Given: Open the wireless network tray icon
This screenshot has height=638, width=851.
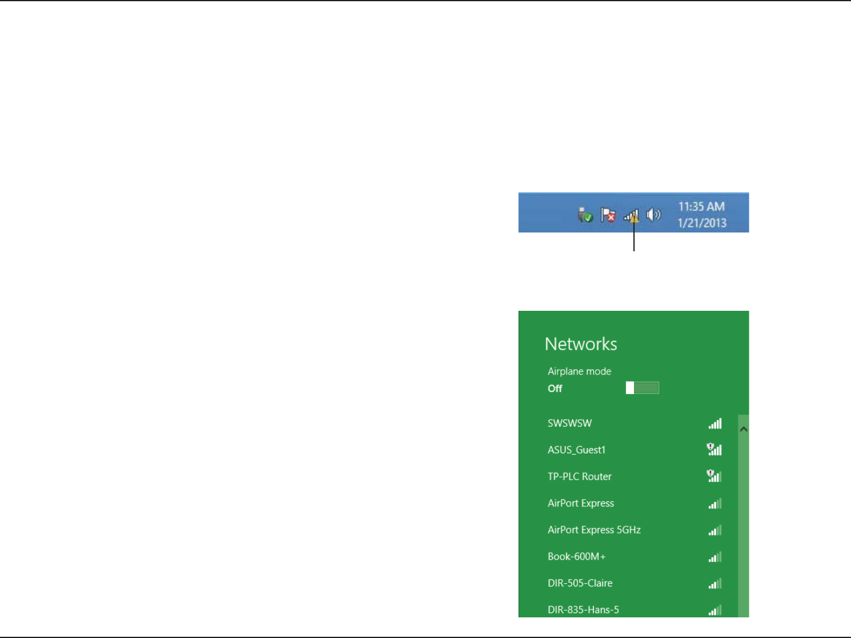Looking at the screenshot, I should [x=632, y=215].
